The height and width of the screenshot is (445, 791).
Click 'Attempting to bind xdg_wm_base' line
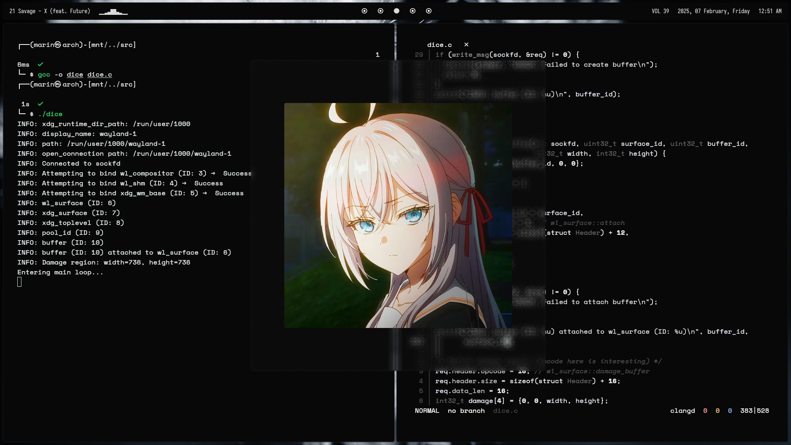tap(130, 193)
